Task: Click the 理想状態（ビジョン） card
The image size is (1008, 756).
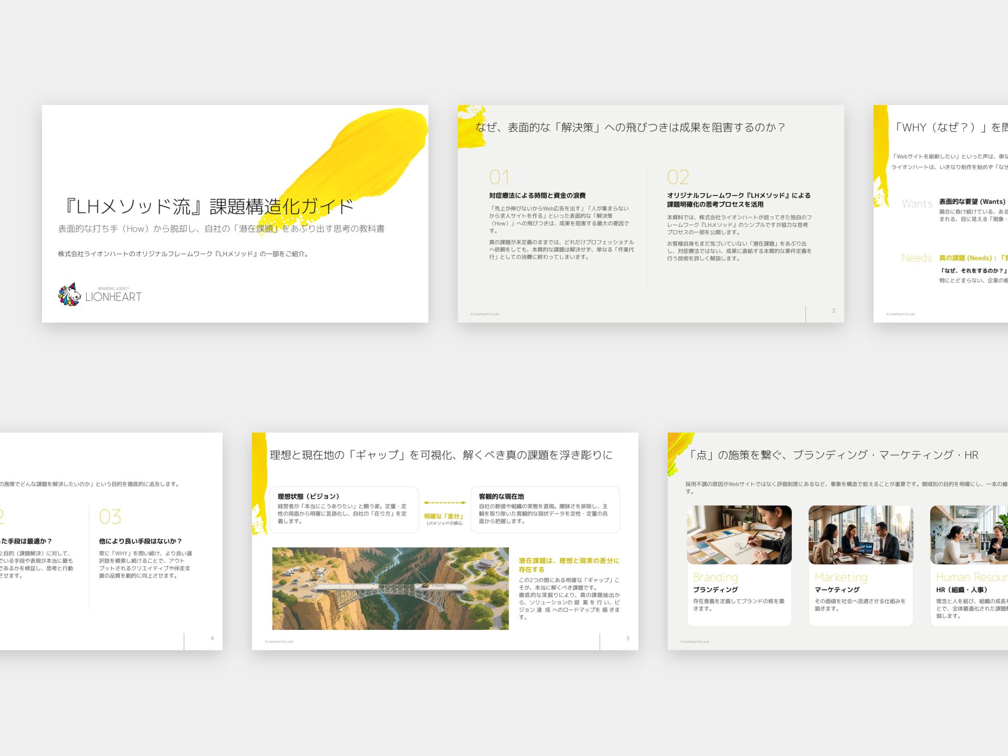Action: [344, 510]
